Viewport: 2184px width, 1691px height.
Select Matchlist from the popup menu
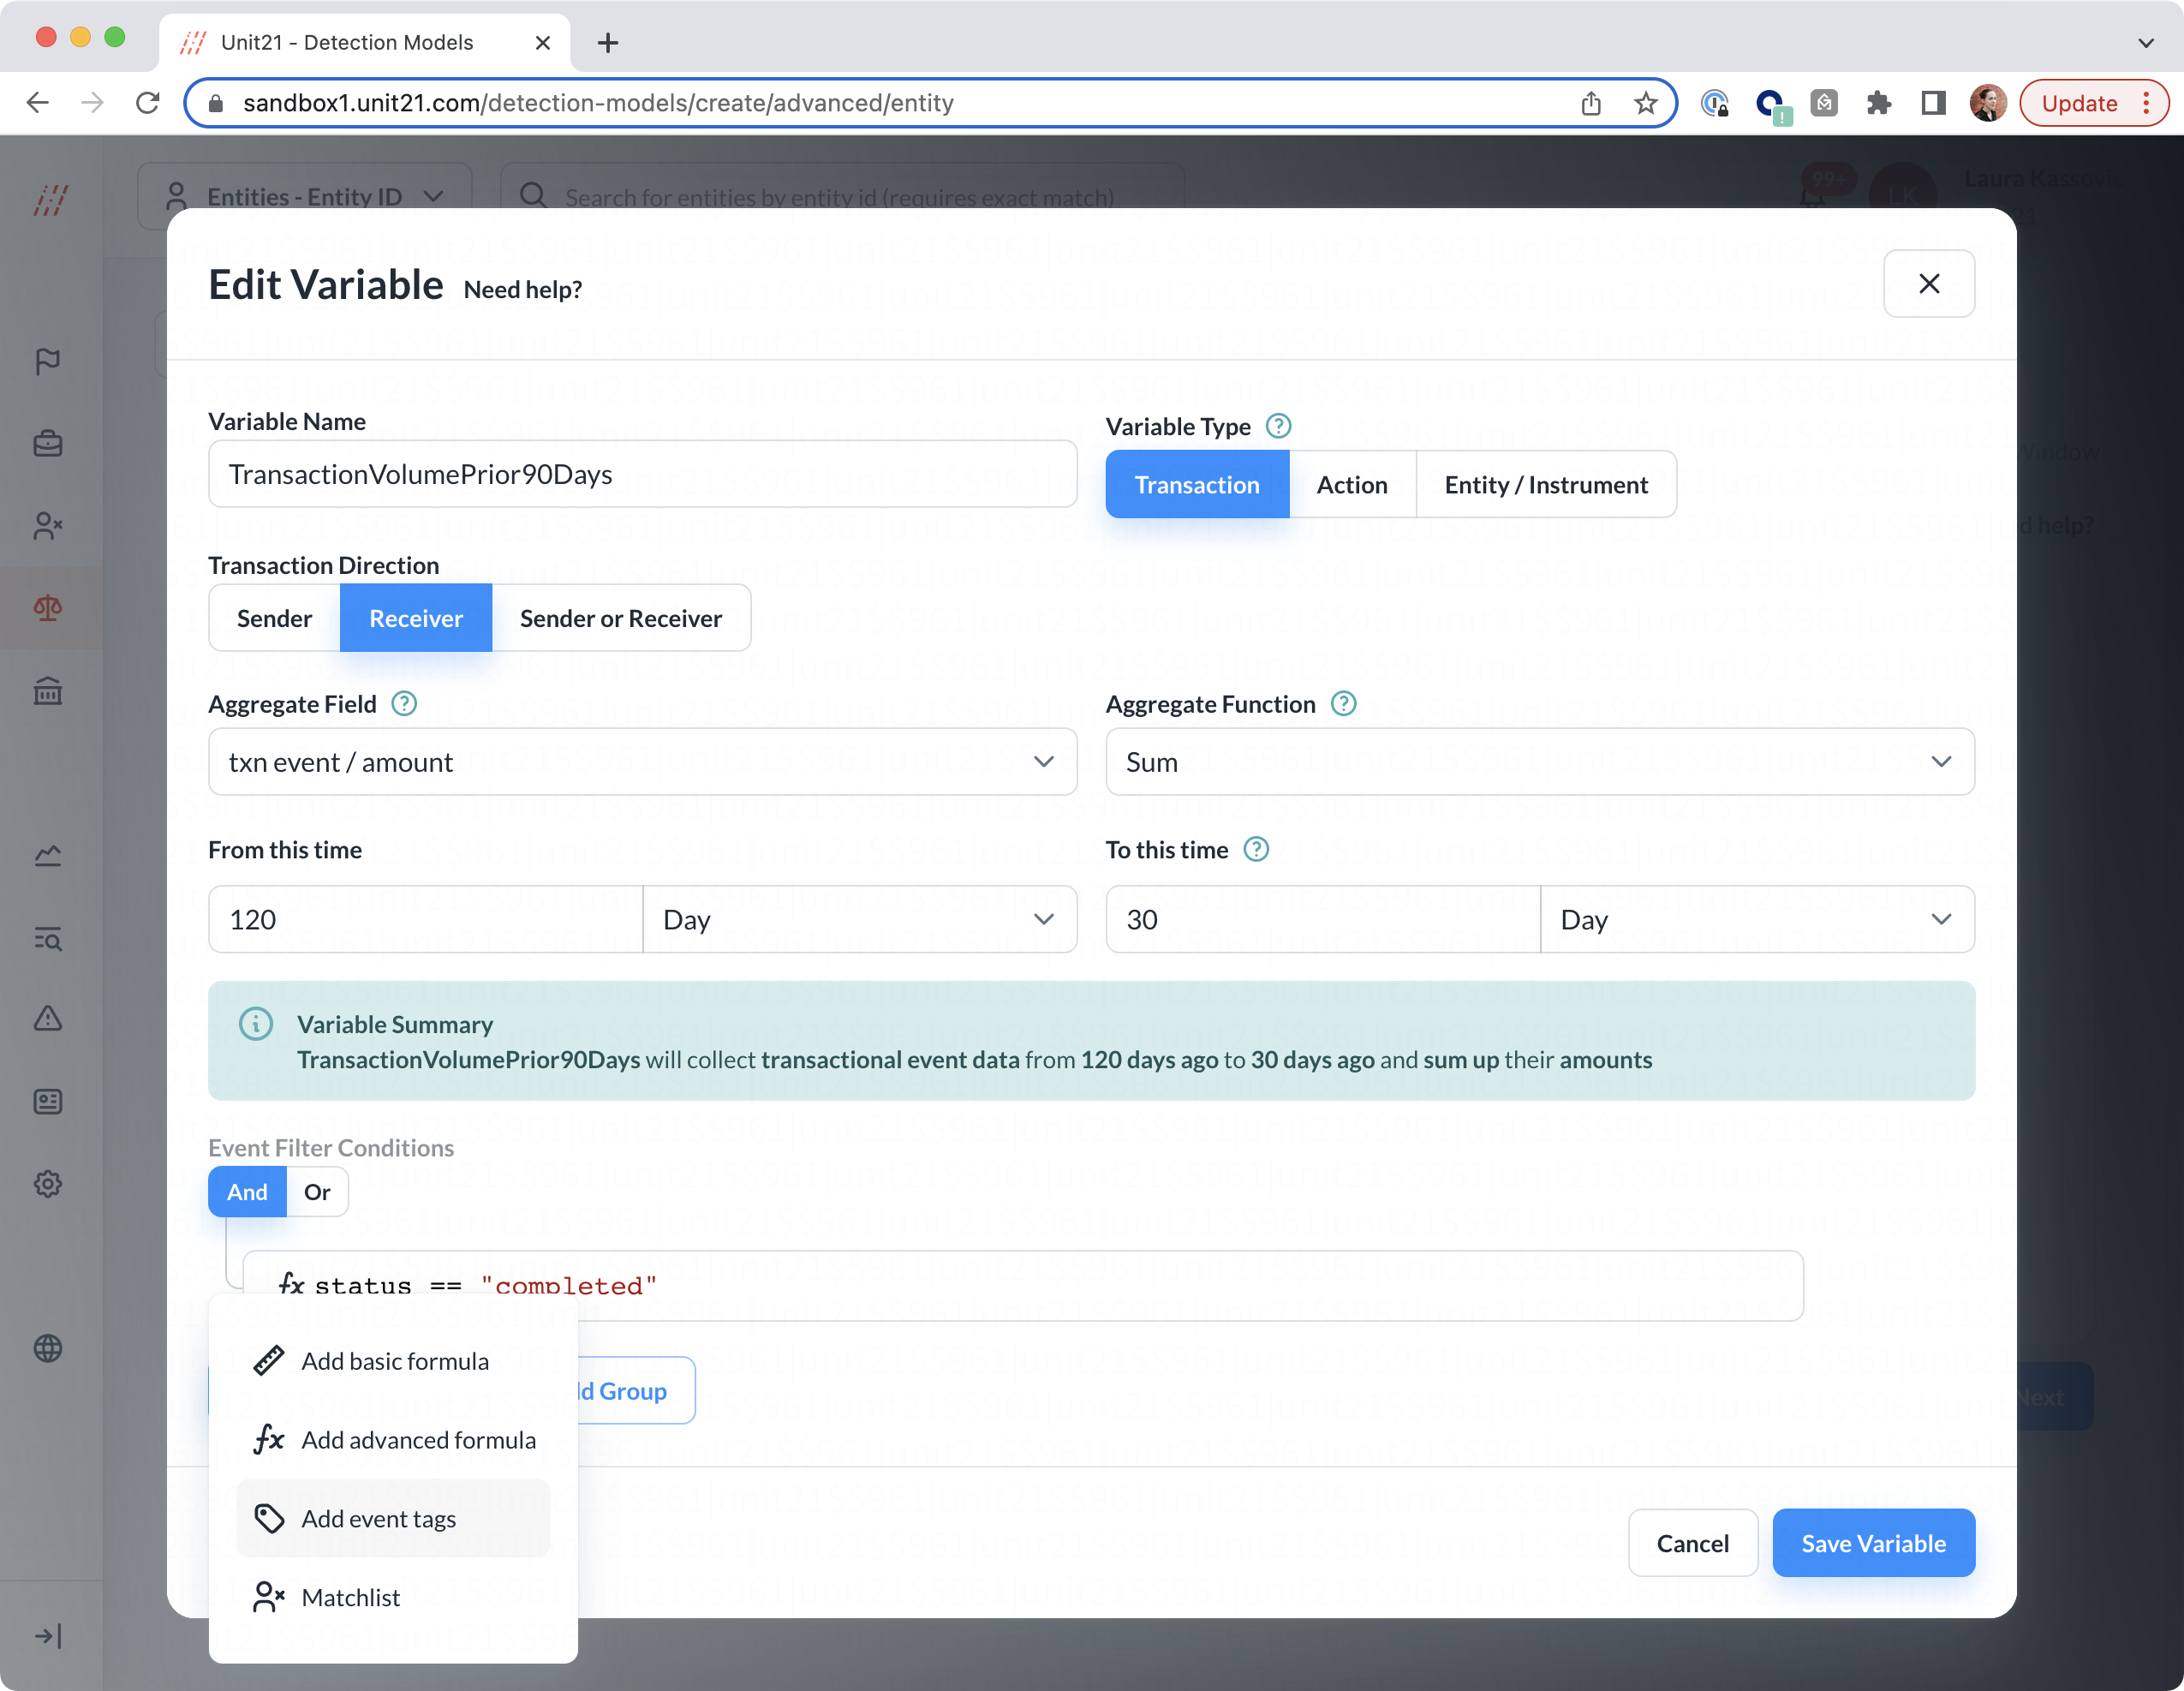coord(351,1598)
